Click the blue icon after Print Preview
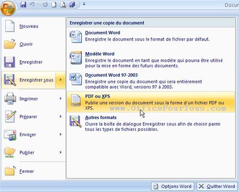 [72, 4]
